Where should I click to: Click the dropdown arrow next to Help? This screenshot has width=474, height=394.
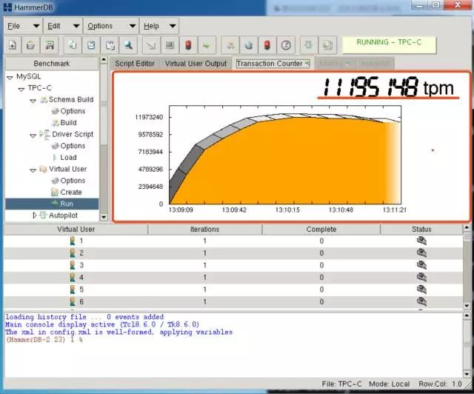[x=173, y=26]
